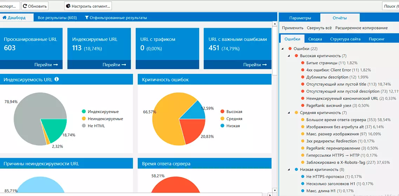Click red dot beside Ошибки (22)
The image size is (399, 196).
tap(290, 48)
